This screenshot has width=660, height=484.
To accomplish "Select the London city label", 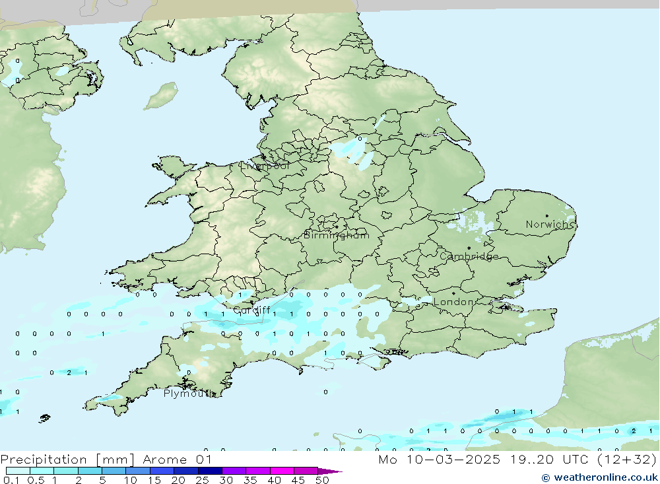I will pos(454,302).
